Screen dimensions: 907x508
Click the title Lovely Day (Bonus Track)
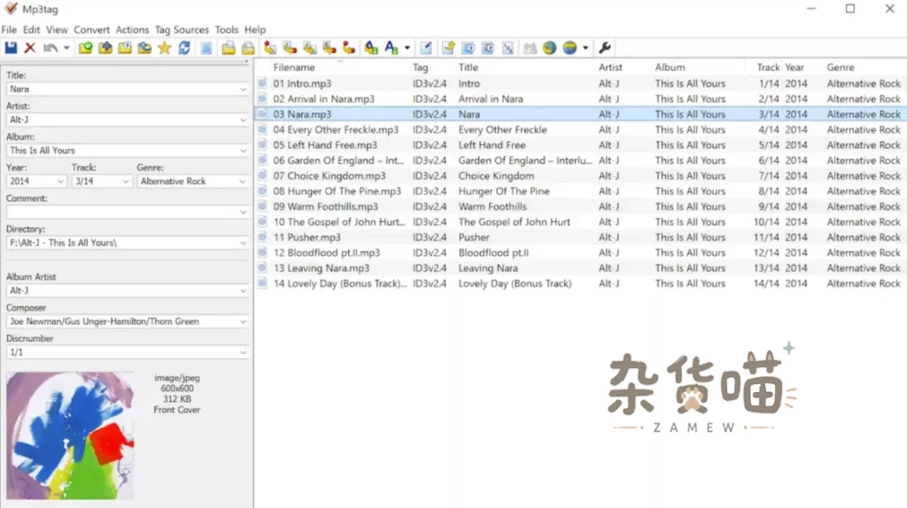pos(515,284)
